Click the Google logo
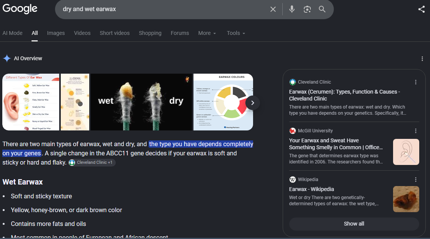430x239 pixels. coord(20,8)
